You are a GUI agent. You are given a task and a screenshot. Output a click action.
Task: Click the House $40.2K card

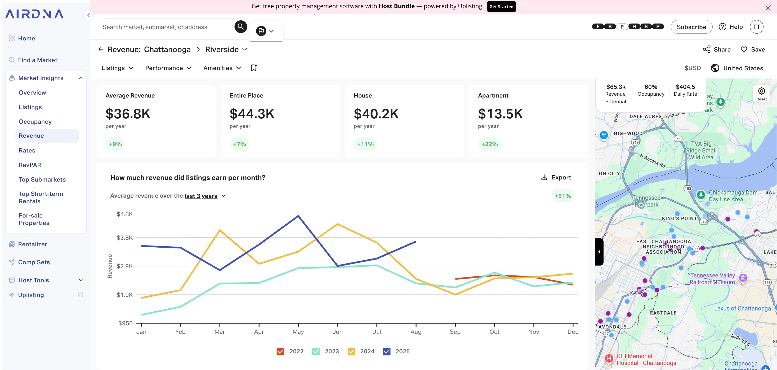click(x=404, y=121)
